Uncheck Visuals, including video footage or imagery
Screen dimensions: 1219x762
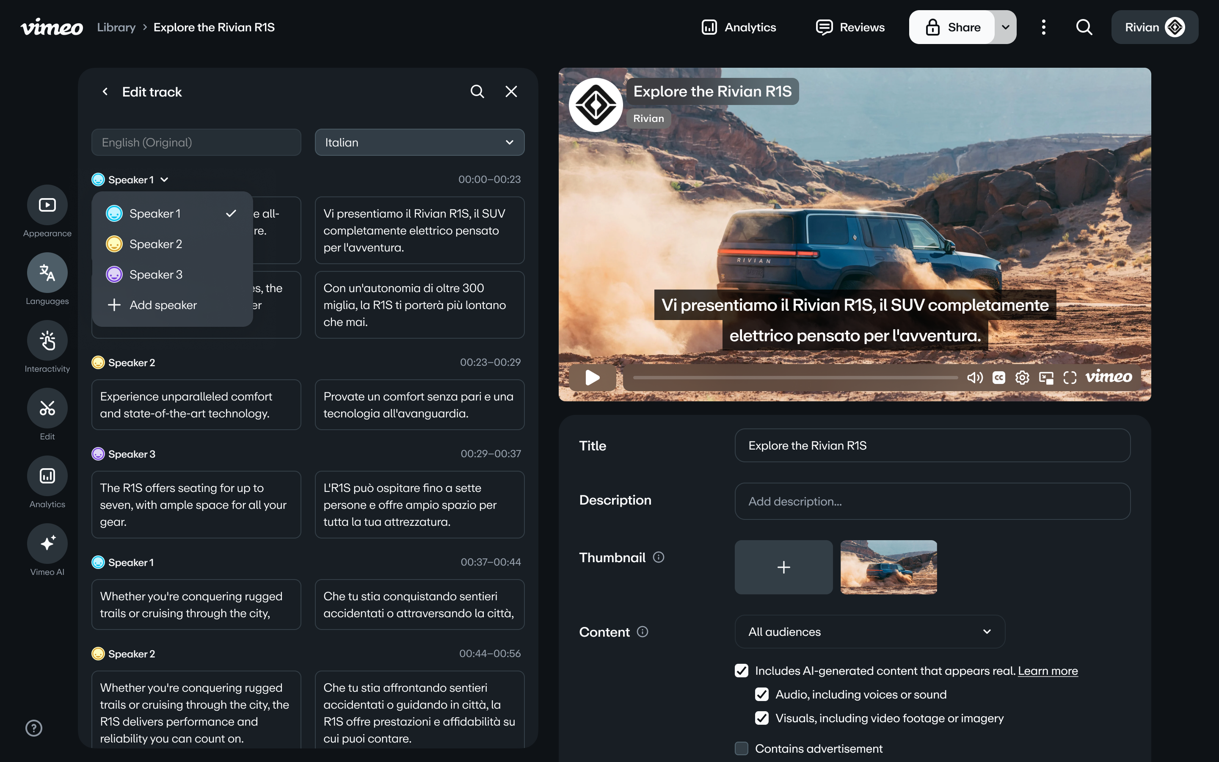(761, 718)
